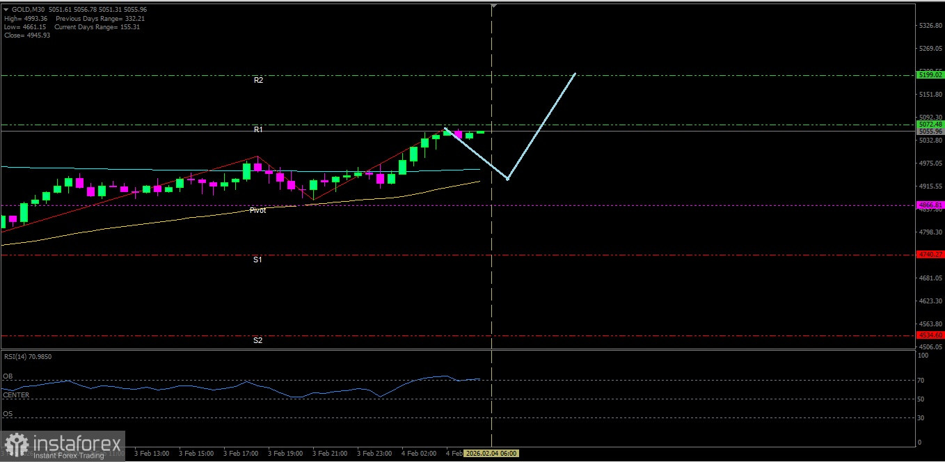This screenshot has height=462, width=945.
Task: Click the Pivot level label
Action: pyautogui.click(x=257, y=209)
